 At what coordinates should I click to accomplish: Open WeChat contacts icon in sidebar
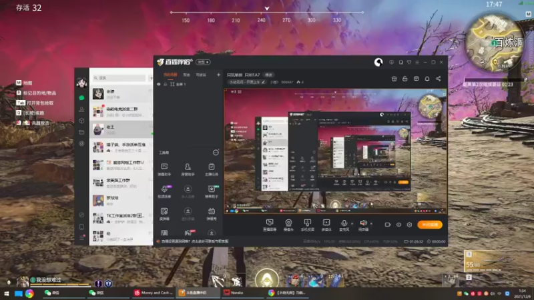(x=81, y=109)
